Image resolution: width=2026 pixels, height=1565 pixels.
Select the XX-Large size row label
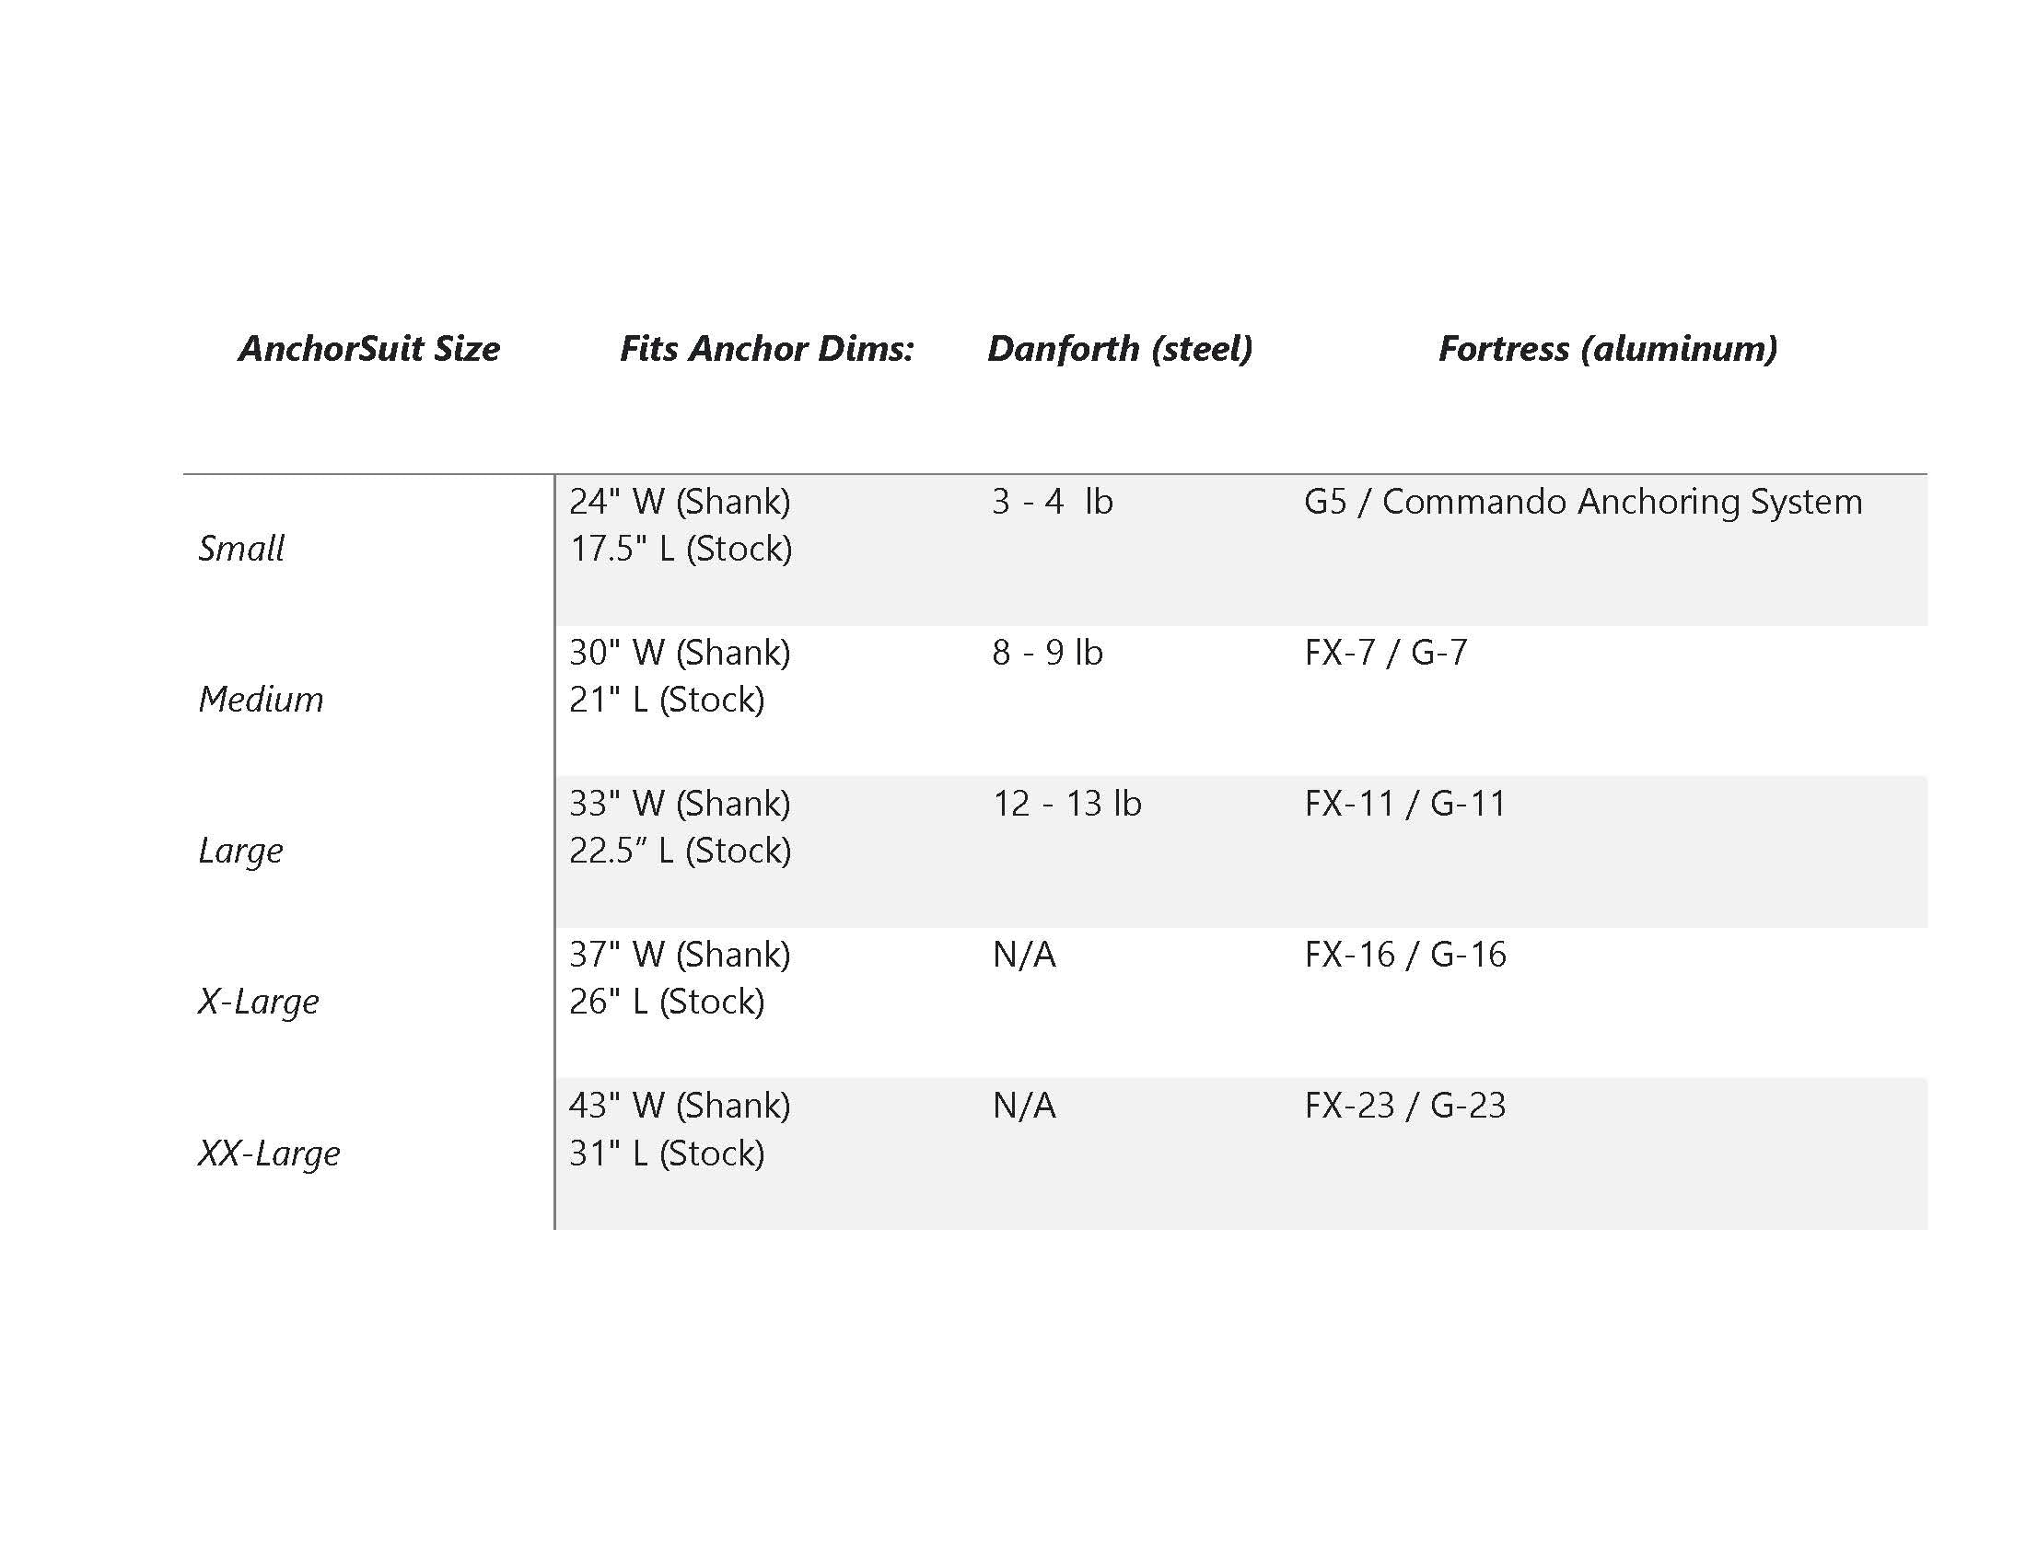tap(269, 1153)
